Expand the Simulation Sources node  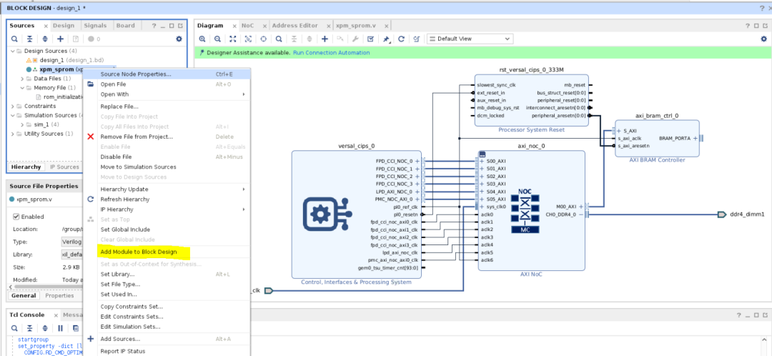(13, 115)
